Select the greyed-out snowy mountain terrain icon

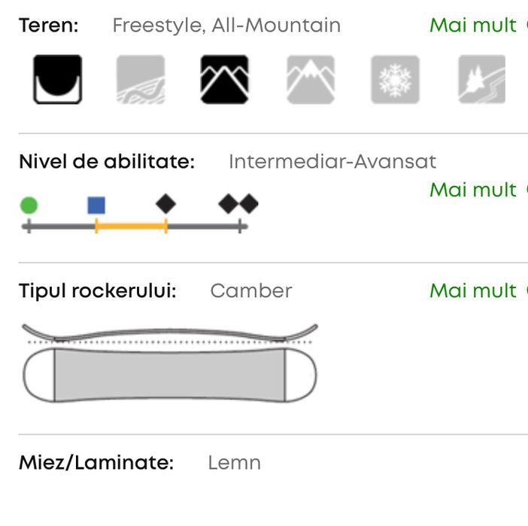(310, 79)
